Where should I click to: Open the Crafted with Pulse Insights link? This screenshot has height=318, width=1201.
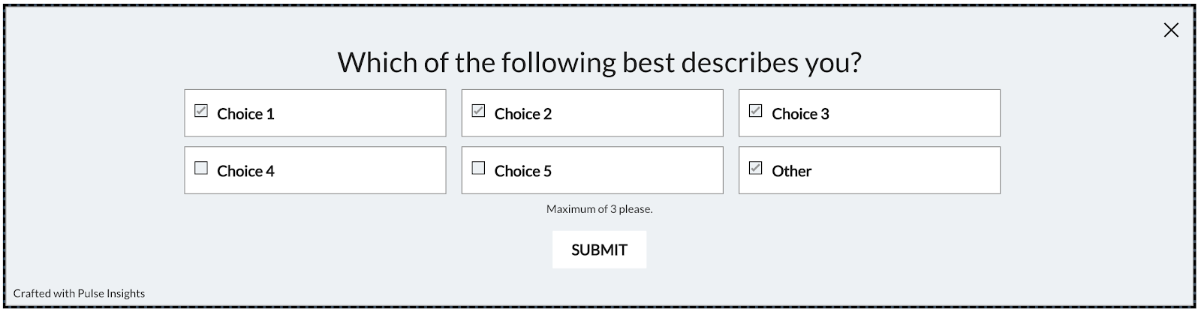(79, 293)
